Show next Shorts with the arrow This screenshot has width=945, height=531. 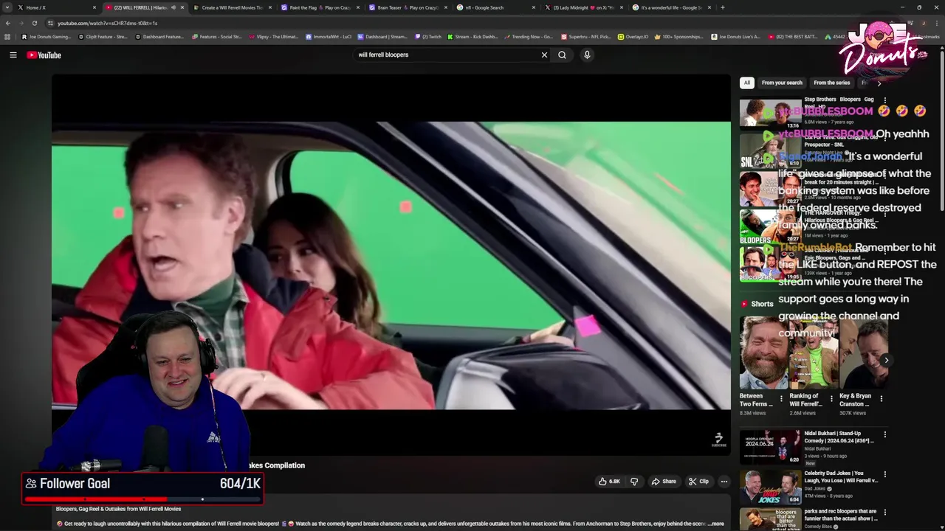pos(886,360)
